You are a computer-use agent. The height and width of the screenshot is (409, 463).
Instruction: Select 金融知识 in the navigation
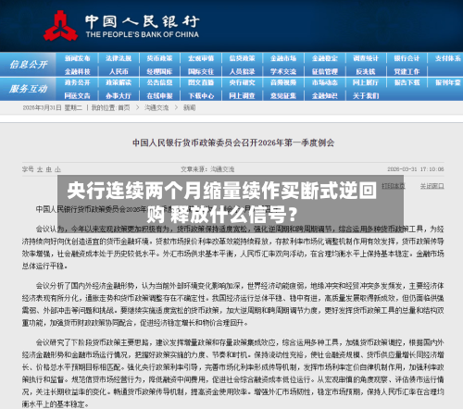(x=325, y=95)
